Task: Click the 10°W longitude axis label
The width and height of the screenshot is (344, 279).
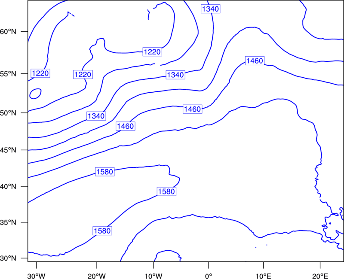Action: click(154, 276)
